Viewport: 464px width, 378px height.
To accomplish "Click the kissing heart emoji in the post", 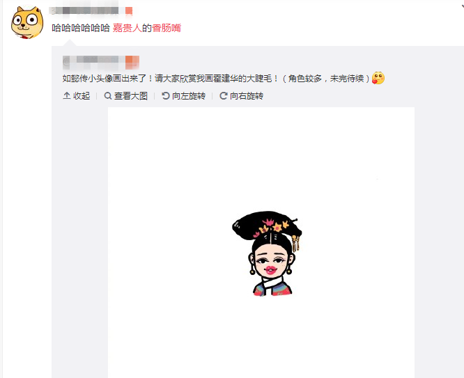I will pyautogui.click(x=378, y=78).
